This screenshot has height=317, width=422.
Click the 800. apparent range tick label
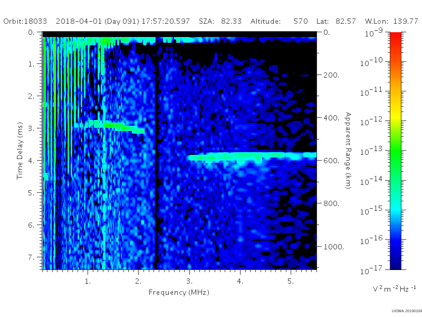pyautogui.click(x=331, y=203)
